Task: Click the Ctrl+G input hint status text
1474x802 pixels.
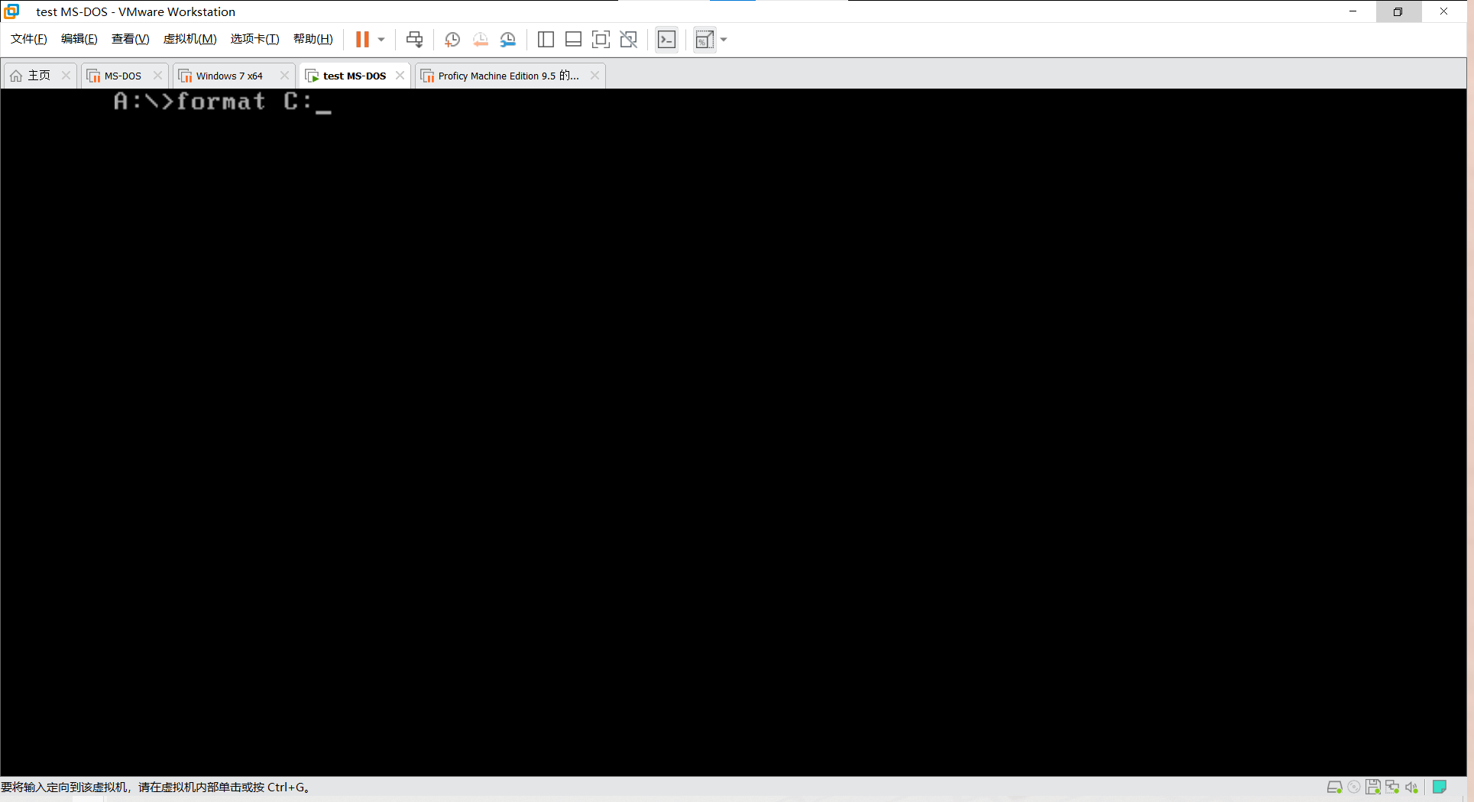Action: click(x=156, y=787)
